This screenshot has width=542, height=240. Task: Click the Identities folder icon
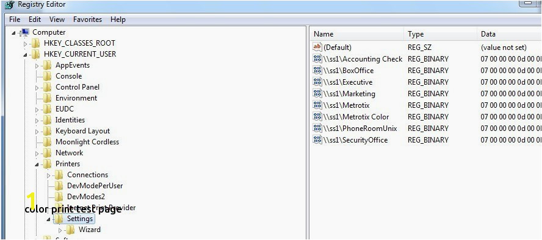click(x=48, y=120)
